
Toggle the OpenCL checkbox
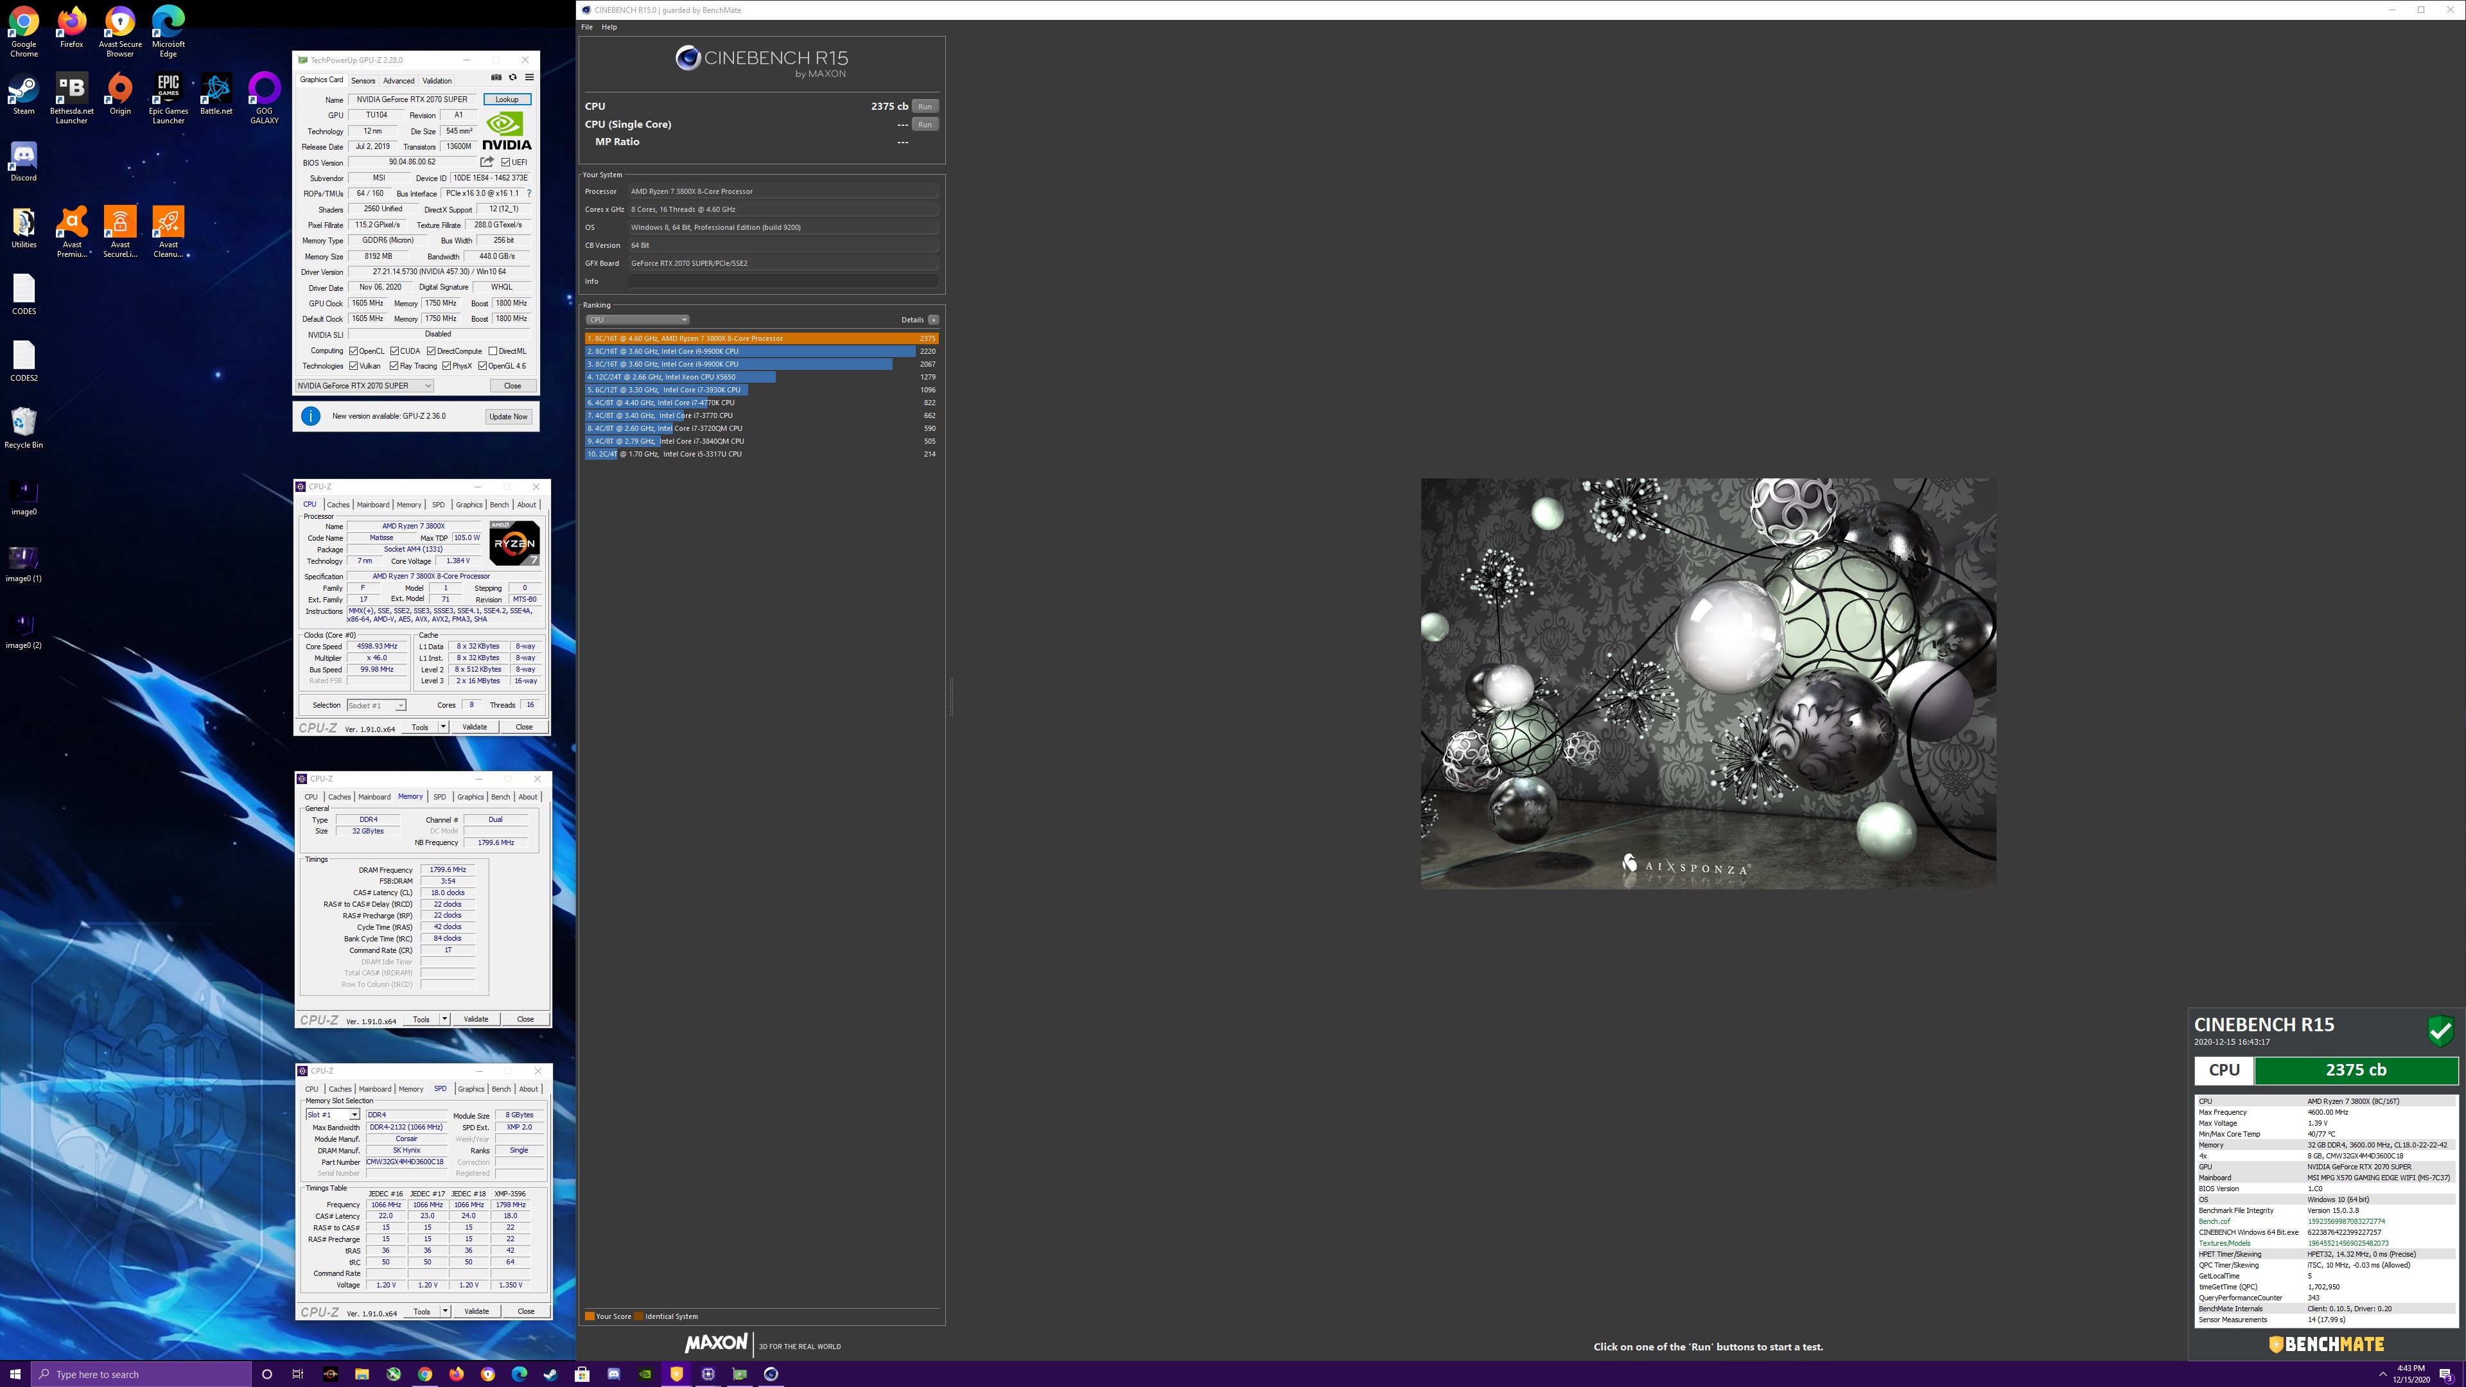[x=353, y=351]
